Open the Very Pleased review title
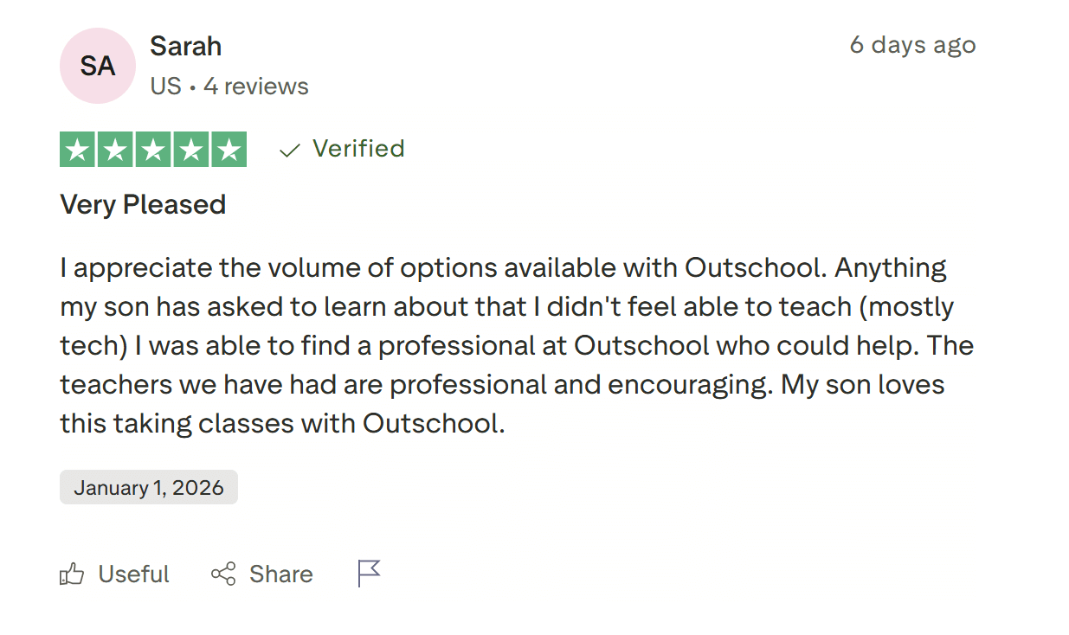 pyautogui.click(x=142, y=204)
